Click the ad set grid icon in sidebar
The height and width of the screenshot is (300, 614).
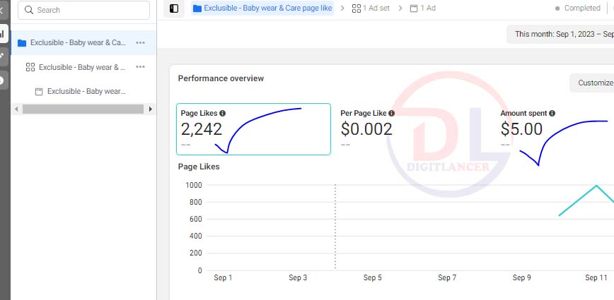point(30,67)
